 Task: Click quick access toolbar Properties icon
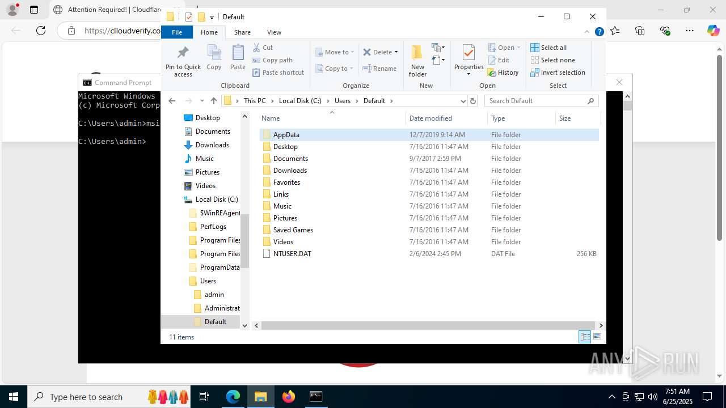[x=189, y=17]
